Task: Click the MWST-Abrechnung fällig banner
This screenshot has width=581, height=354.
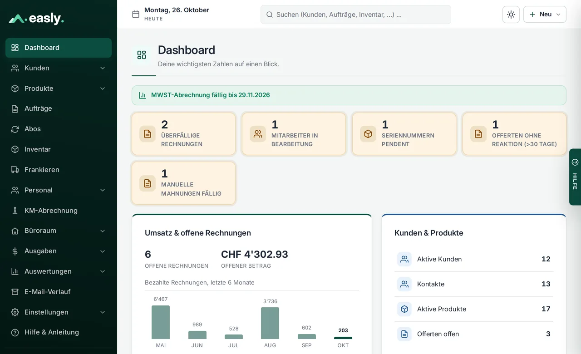Action: [349, 95]
